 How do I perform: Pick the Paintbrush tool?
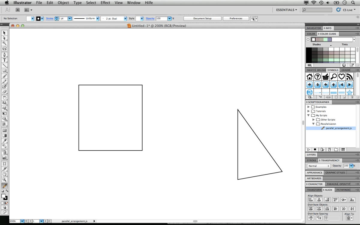(x=4, y=76)
